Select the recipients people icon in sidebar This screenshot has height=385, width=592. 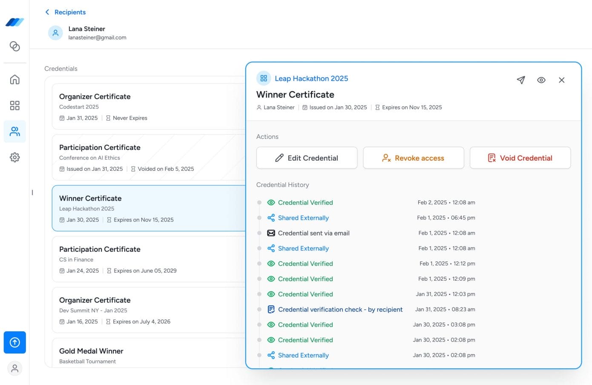tap(15, 132)
